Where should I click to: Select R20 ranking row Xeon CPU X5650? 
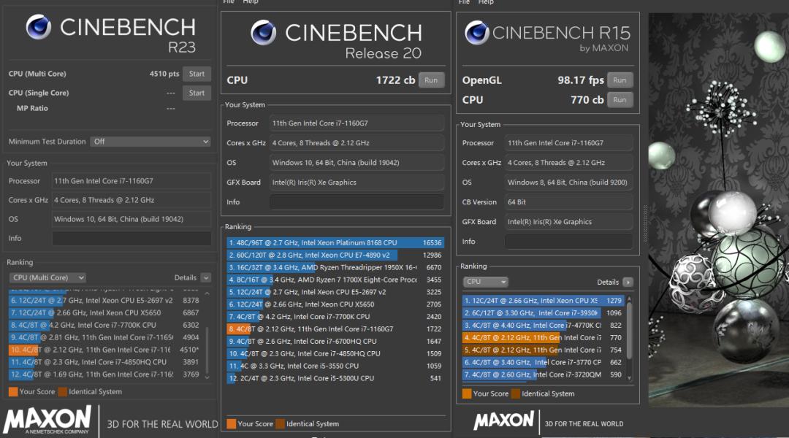tap(335, 304)
